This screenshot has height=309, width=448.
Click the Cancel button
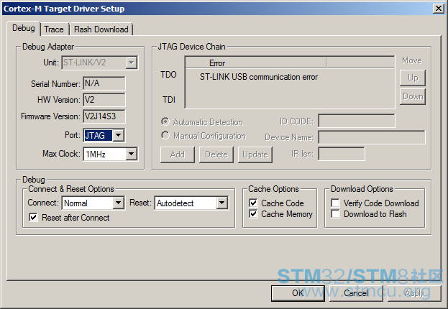pos(356,293)
